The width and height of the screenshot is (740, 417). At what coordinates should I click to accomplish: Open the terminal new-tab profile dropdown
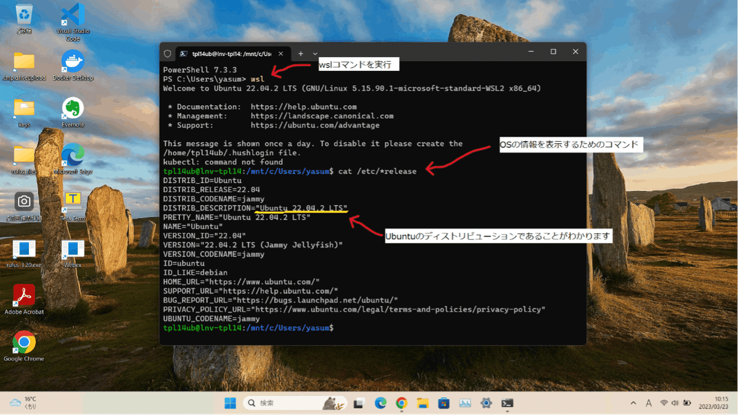point(315,54)
